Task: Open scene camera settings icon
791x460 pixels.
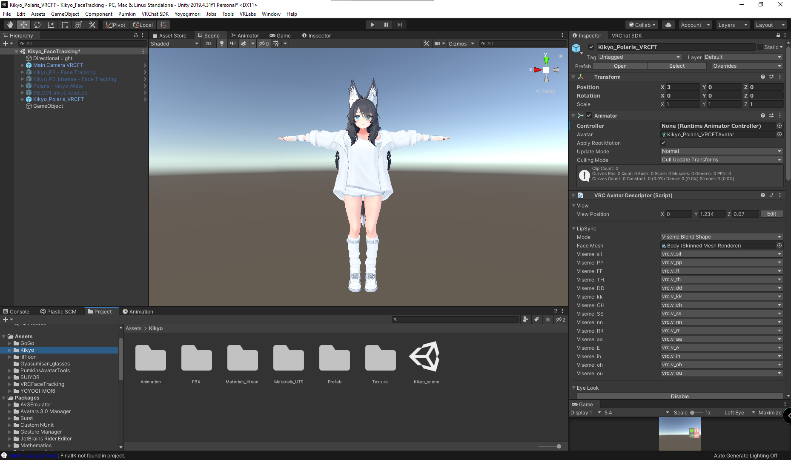Action: [437, 43]
